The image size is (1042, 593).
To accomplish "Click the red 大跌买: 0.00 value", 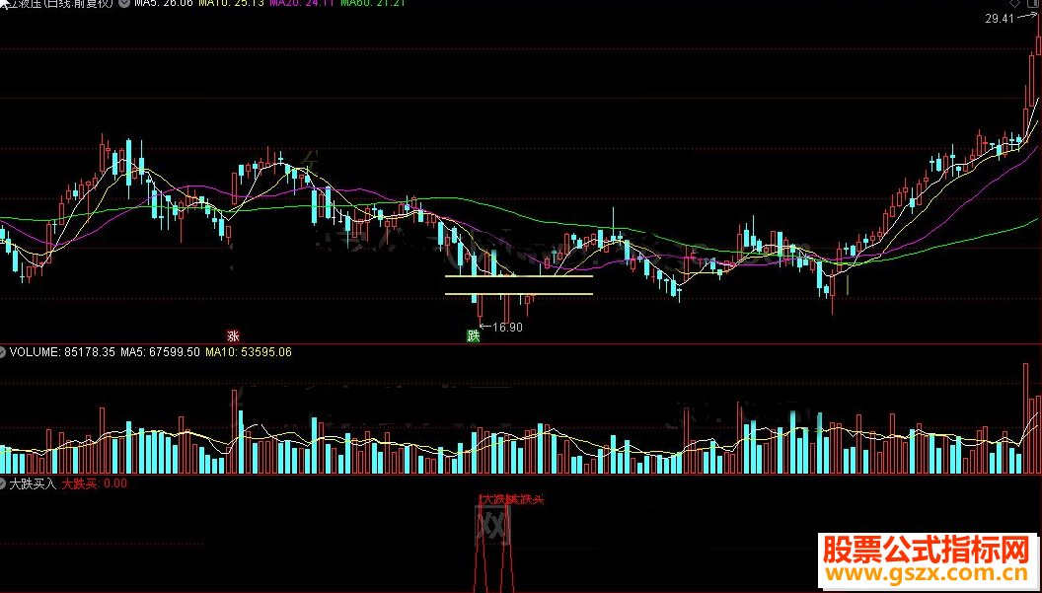I will click(95, 483).
